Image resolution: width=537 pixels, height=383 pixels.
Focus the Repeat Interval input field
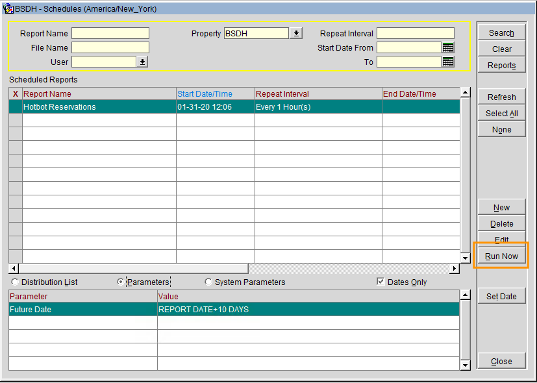pos(416,33)
